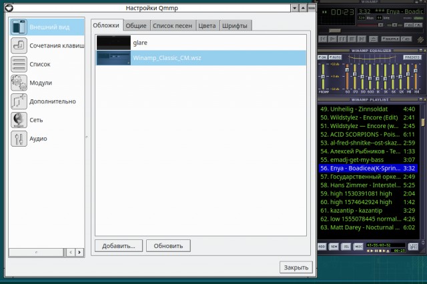Image resolution: width=427 pixels, height=284 pixels.
Task: Toggle equalizer ON button
Action: tap(322, 57)
